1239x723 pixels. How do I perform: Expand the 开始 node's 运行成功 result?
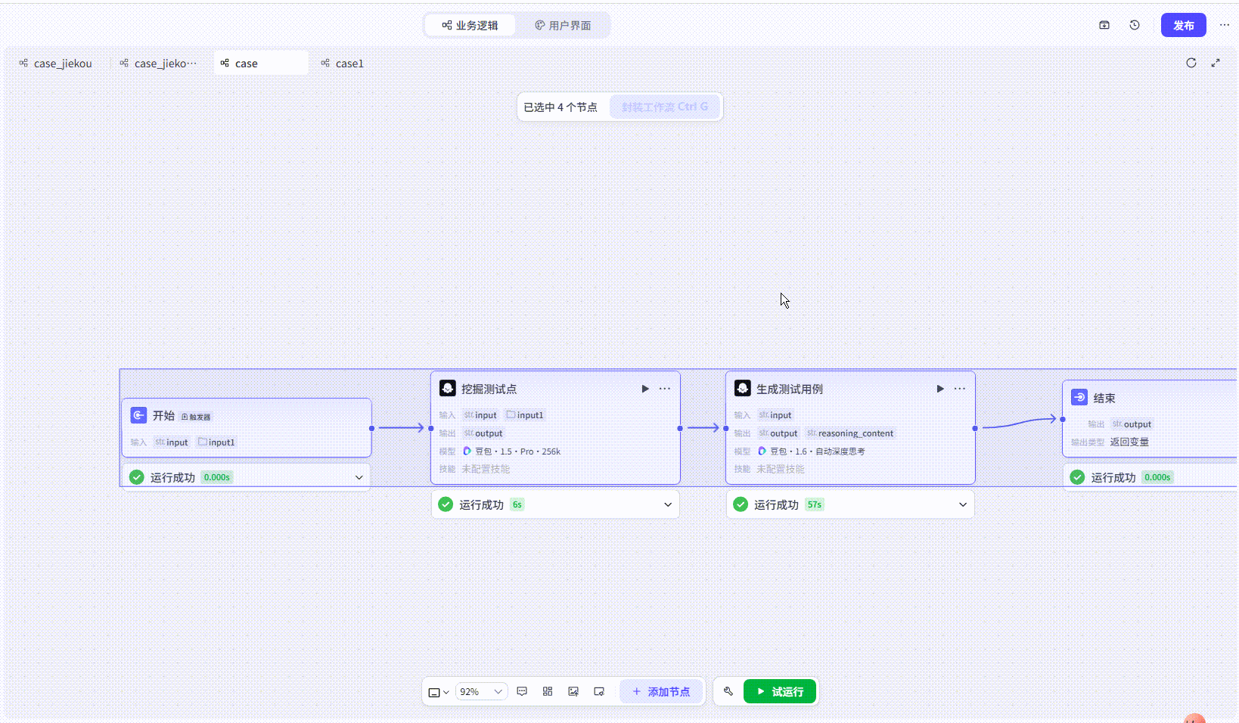tap(359, 477)
